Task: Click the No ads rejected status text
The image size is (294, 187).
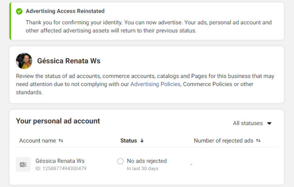Action: tap(147, 161)
